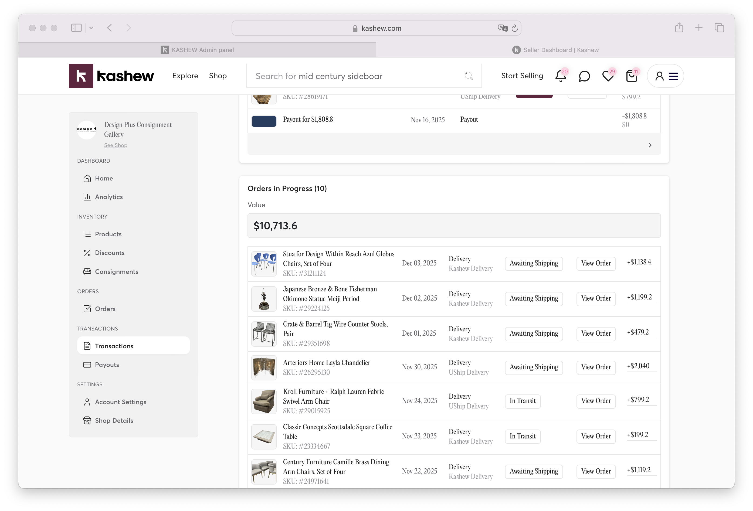Click the search field for products
The width and height of the screenshot is (753, 511).
coord(357,76)
